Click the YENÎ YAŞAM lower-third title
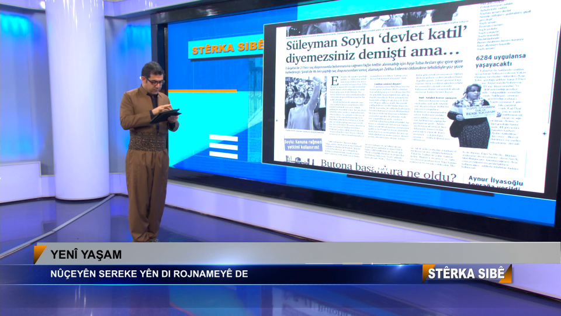This screenshot has height=316, width=561. tap(86, 255)
